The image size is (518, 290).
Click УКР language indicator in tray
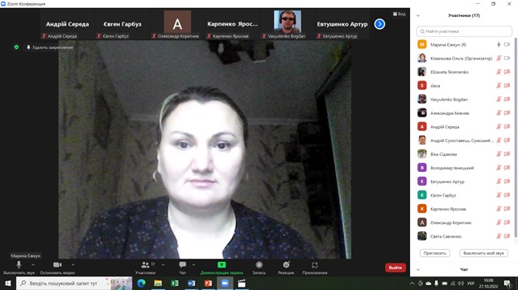[x=470, y=284]
